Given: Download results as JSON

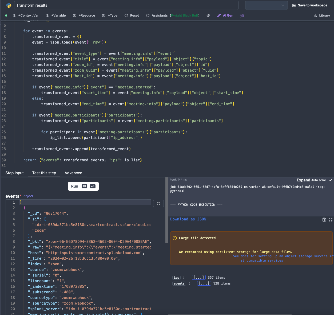Looking at the screenshot, I should pyautogui.click(x=188, y=219).
